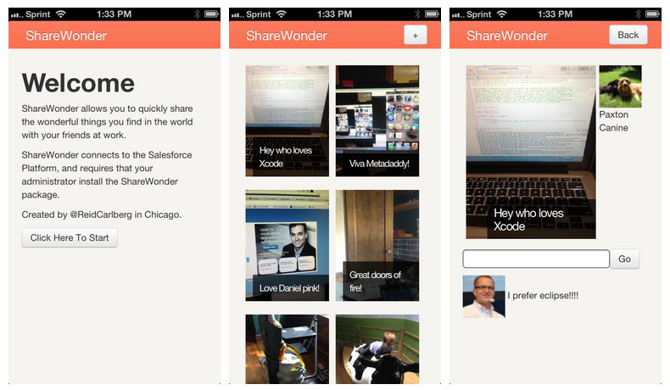Tap the ShareWonder title on the Welcome screen
The height and width of the screenshot is (390, 670).
[x=66, y=36]
